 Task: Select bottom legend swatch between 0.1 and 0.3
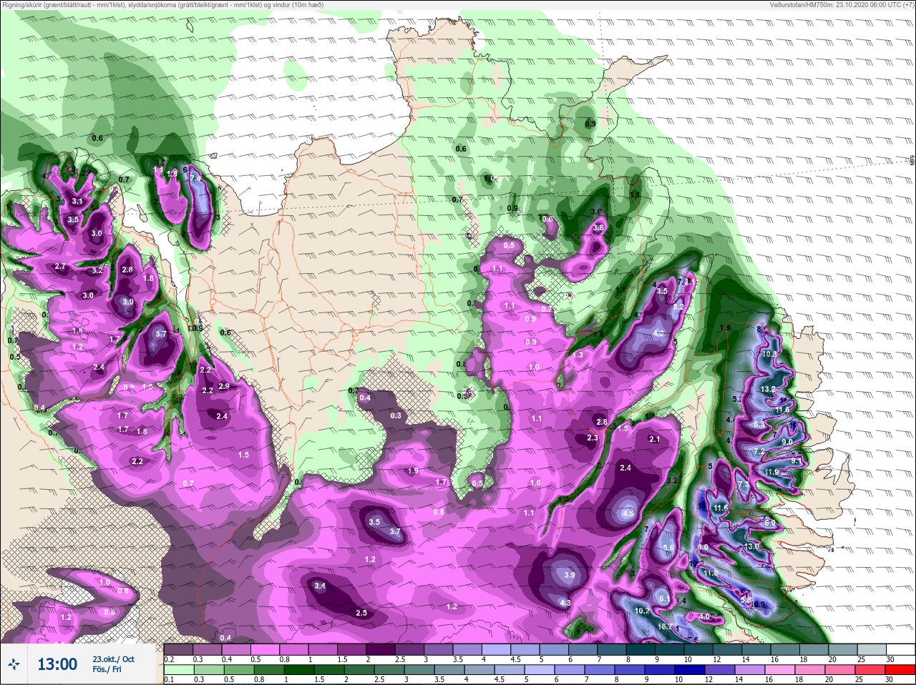(179, 670)
